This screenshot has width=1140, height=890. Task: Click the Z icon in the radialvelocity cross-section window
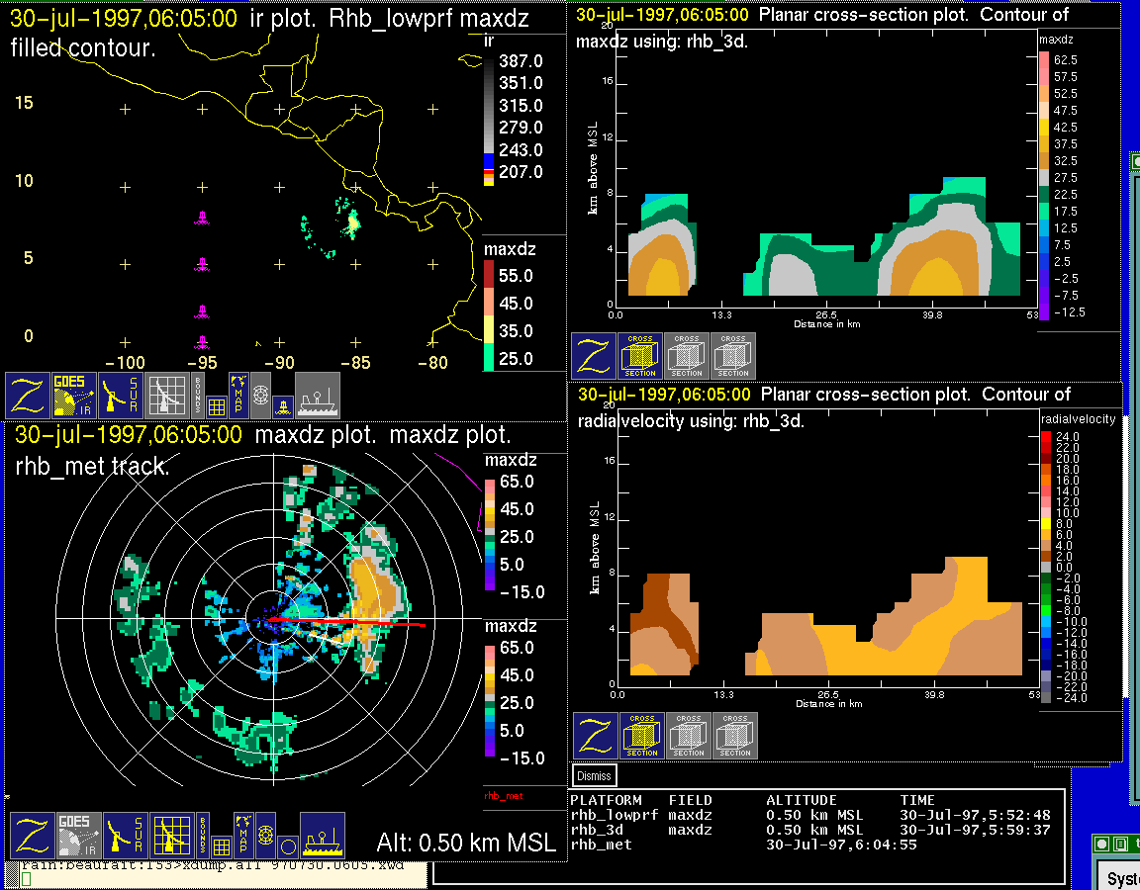(596, 736)
